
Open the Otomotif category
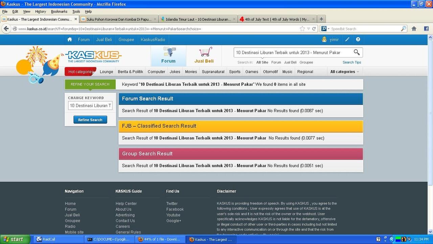(271, 72)
